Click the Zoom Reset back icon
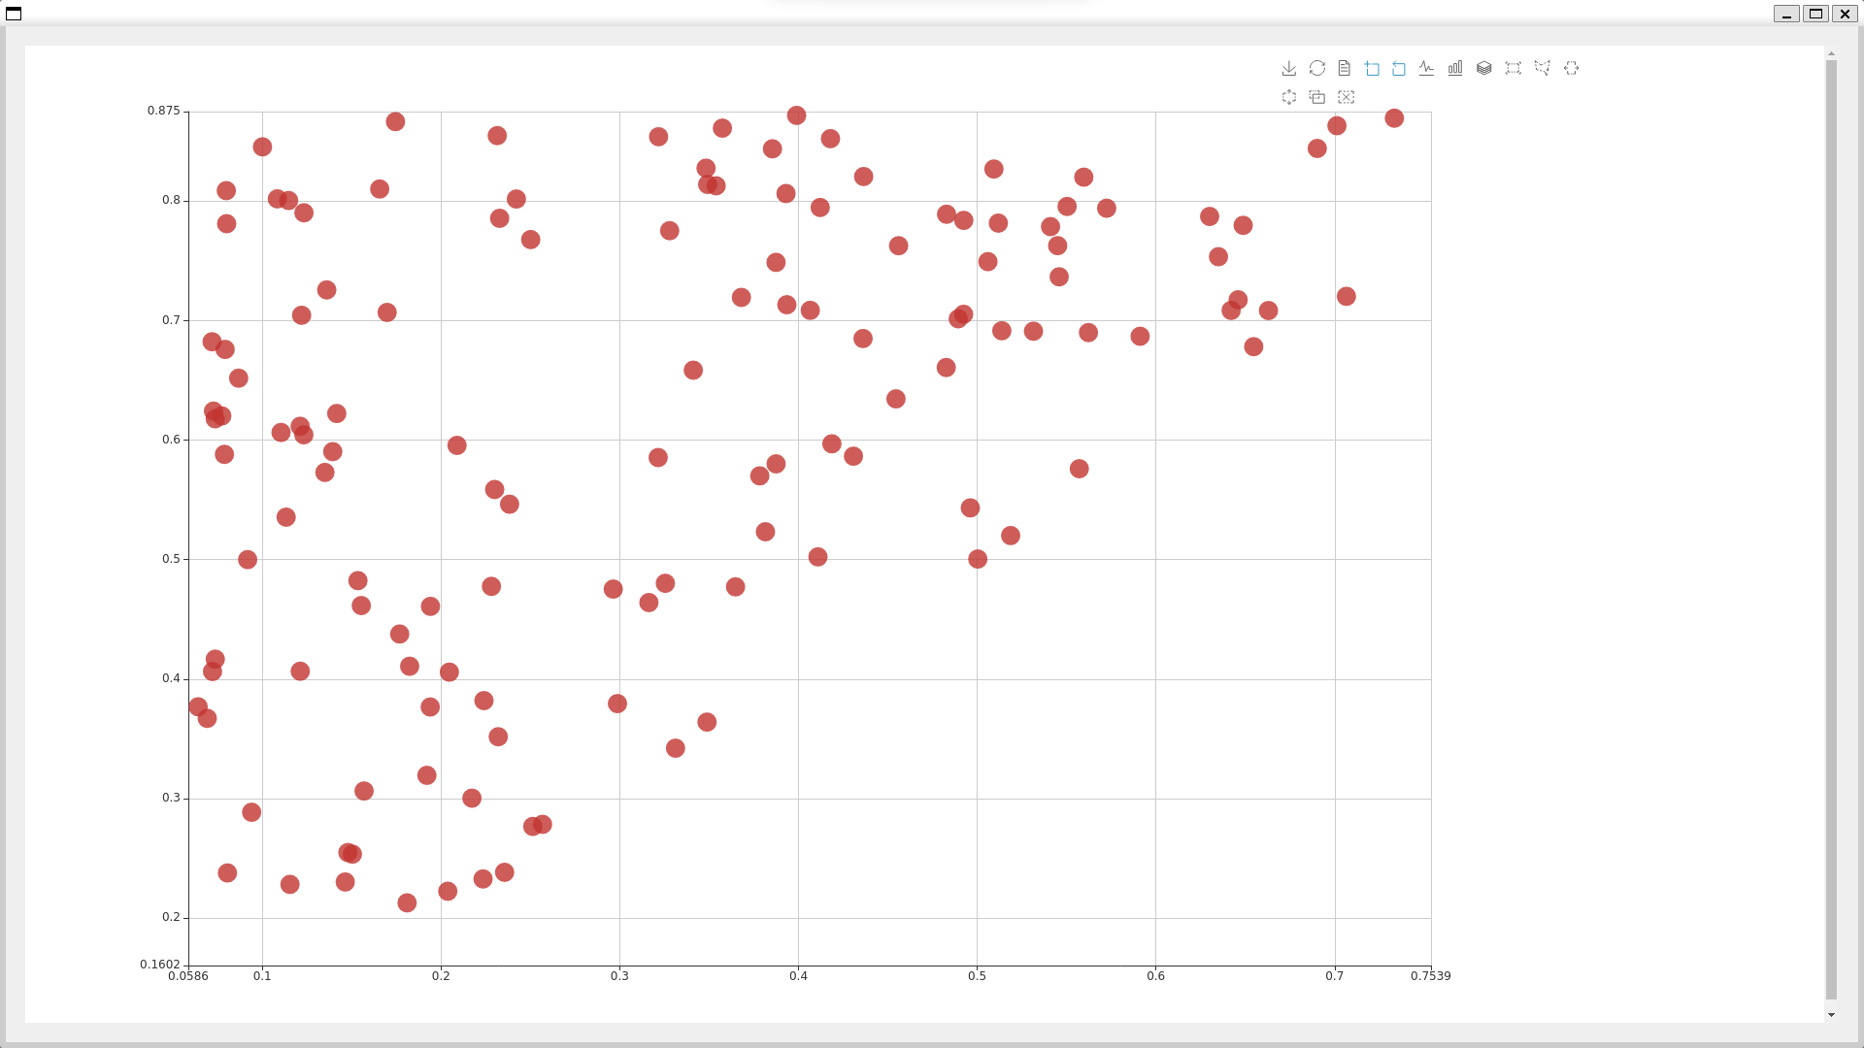 [1399, 68]
